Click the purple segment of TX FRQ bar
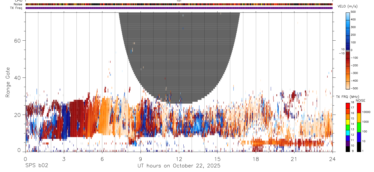374x172 pixels. coord(348,143)
